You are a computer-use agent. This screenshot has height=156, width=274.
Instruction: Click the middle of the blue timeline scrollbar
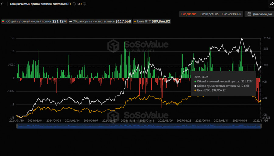[x=139, y=126]
